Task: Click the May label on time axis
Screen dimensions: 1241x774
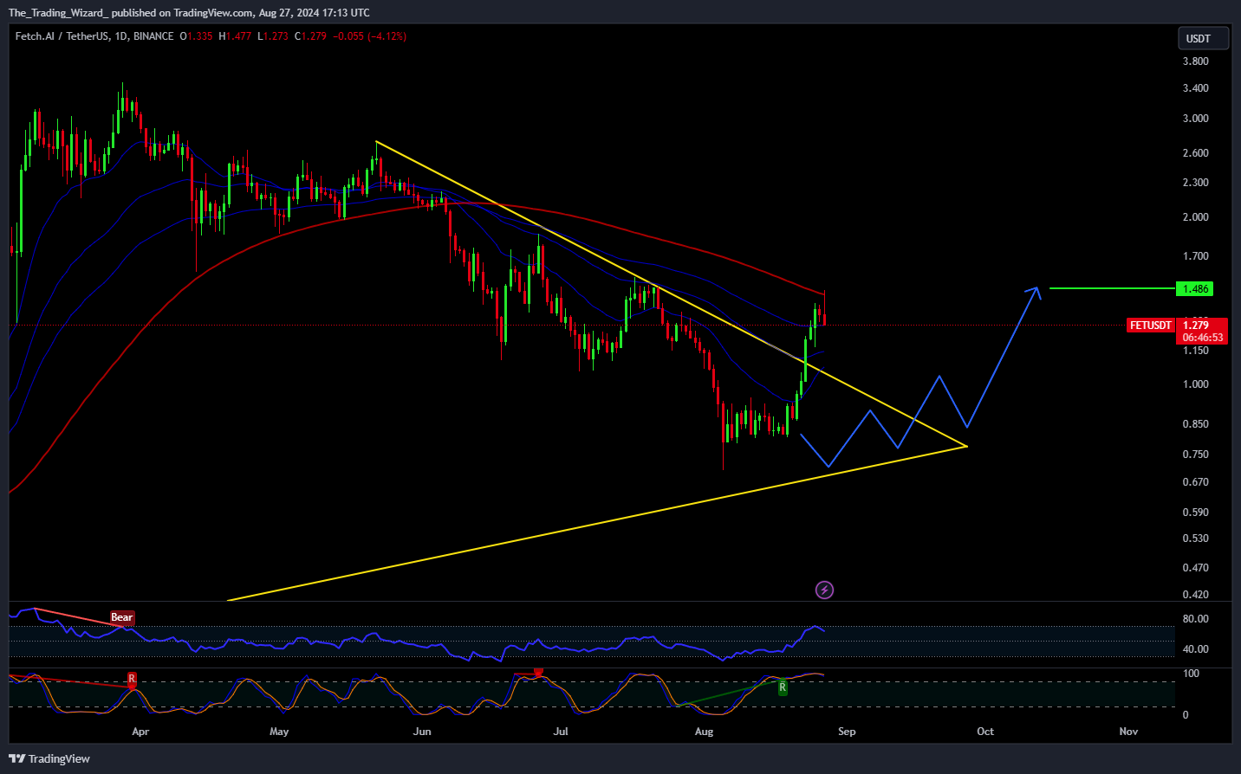Action: pos(279,732)
